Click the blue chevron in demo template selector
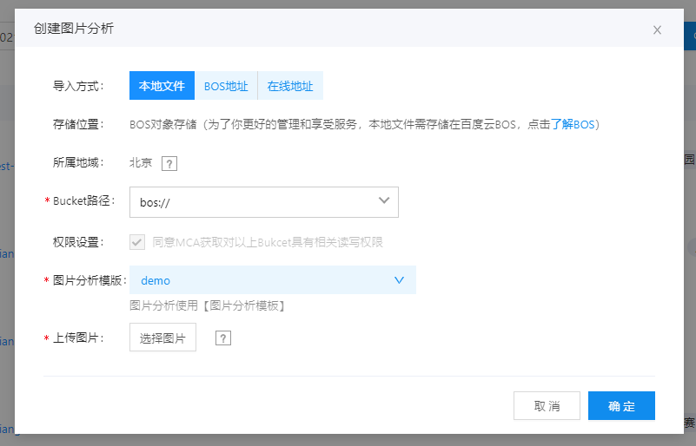The height and width of the screenshot is (446, 696). tap(399, 280)
